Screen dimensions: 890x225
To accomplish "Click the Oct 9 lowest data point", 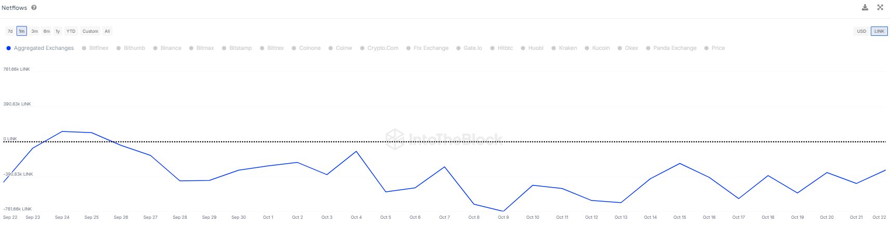I will [x=503, y=211].
